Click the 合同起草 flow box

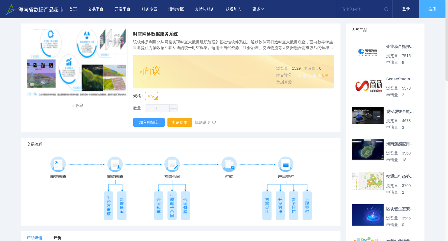(158, 206)
